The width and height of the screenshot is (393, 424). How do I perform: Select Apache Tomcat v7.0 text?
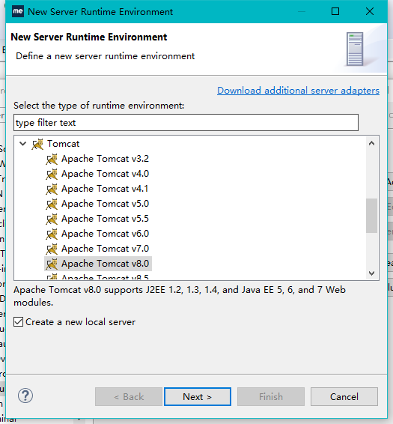[x=105, y=249]
